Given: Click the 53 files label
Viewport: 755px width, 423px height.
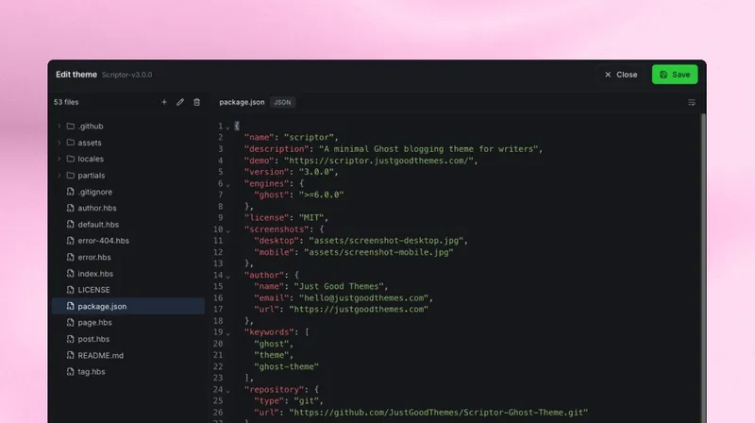Looking at the screenshot, I should 66,102.
